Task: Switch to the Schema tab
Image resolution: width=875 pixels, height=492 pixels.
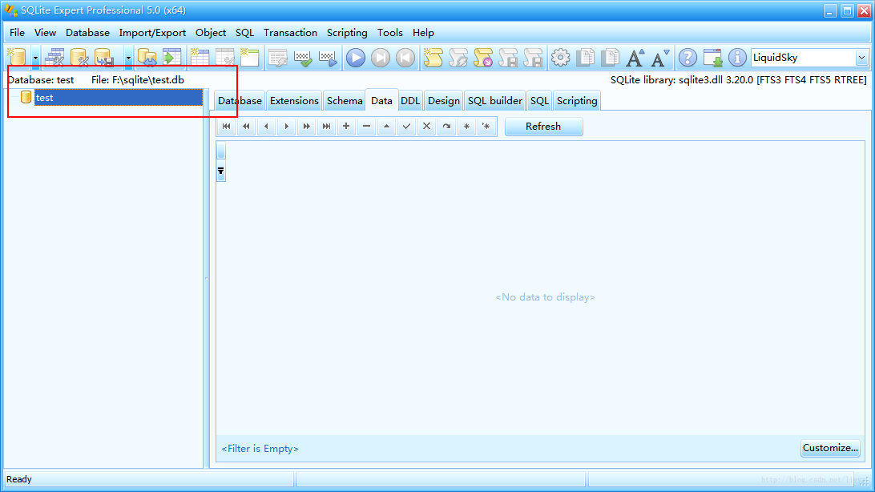Action: click(x=345, y=101)
